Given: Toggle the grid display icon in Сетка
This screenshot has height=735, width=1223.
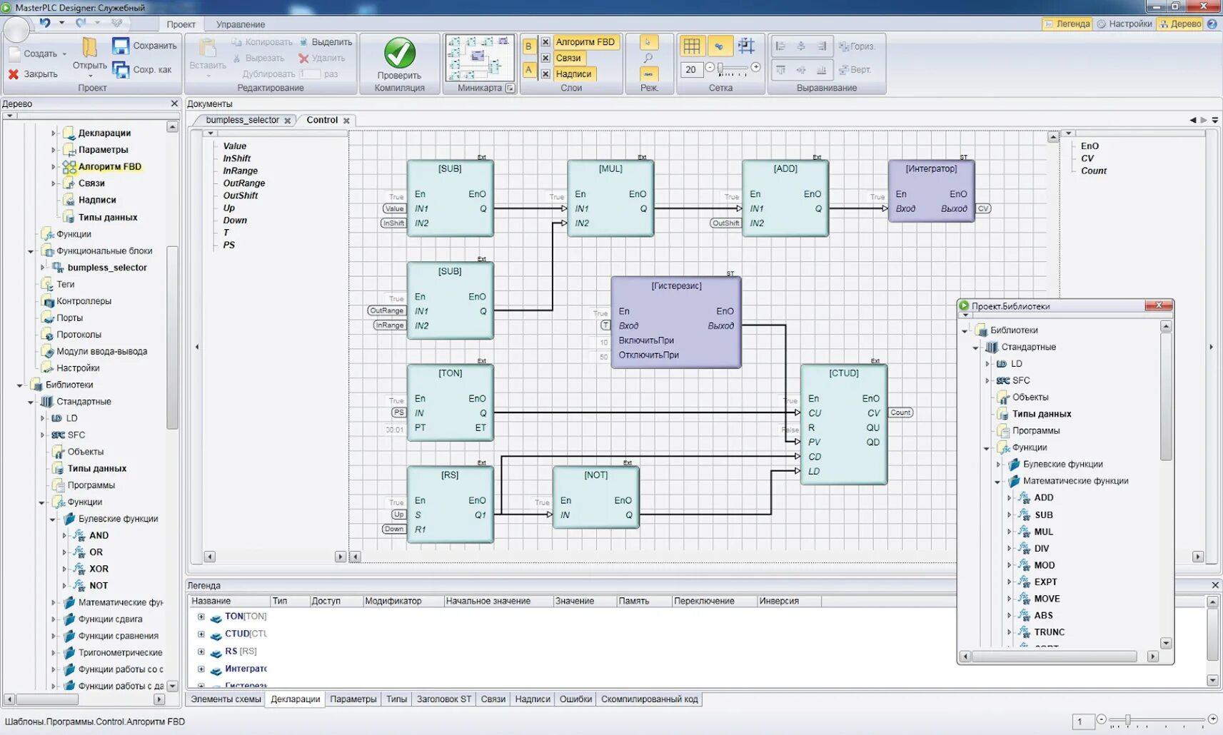Looking at the screenshot, I should 692,46.
